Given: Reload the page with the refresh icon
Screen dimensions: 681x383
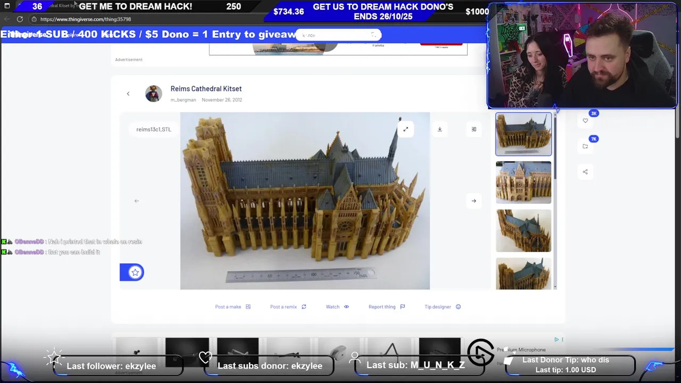Looking at the screenshot, I should 20,19.
